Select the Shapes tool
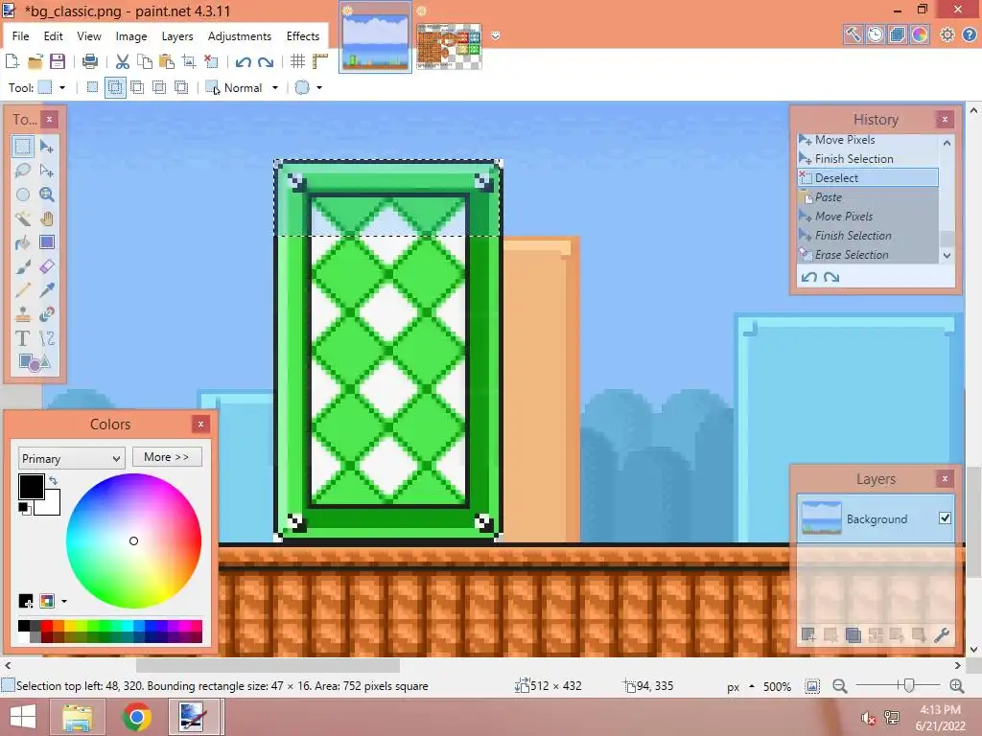Viewport: 982px width, 736px height. [x=35, y=362]
